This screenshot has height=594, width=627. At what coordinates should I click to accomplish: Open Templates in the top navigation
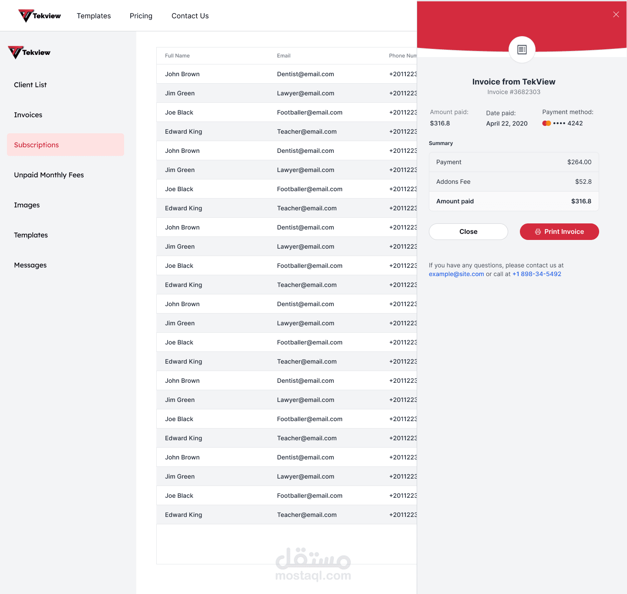click(94, 16)
